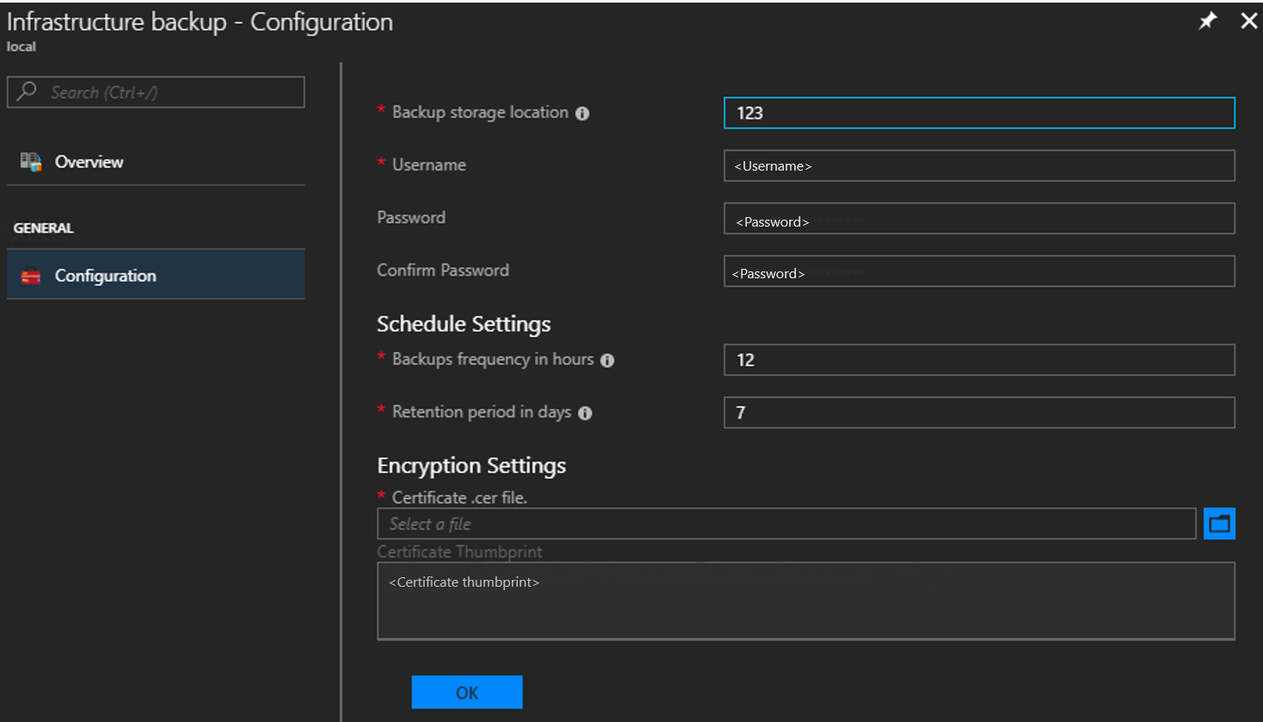Image resolution: width=1263 pixels, height=722 pixels.
Task: Click inside the Password field
Action: click(978, 218)
